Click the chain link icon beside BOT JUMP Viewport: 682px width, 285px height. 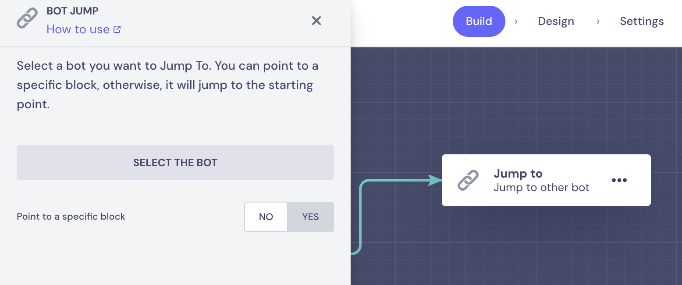coord(27,19)
